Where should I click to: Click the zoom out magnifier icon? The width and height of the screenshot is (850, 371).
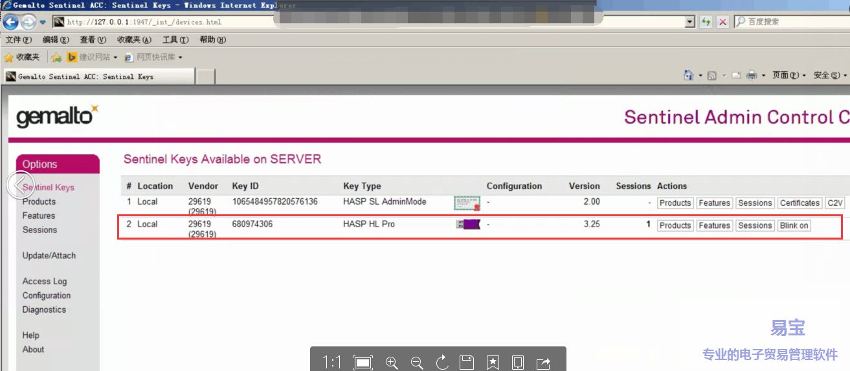(x=417, y=363)
